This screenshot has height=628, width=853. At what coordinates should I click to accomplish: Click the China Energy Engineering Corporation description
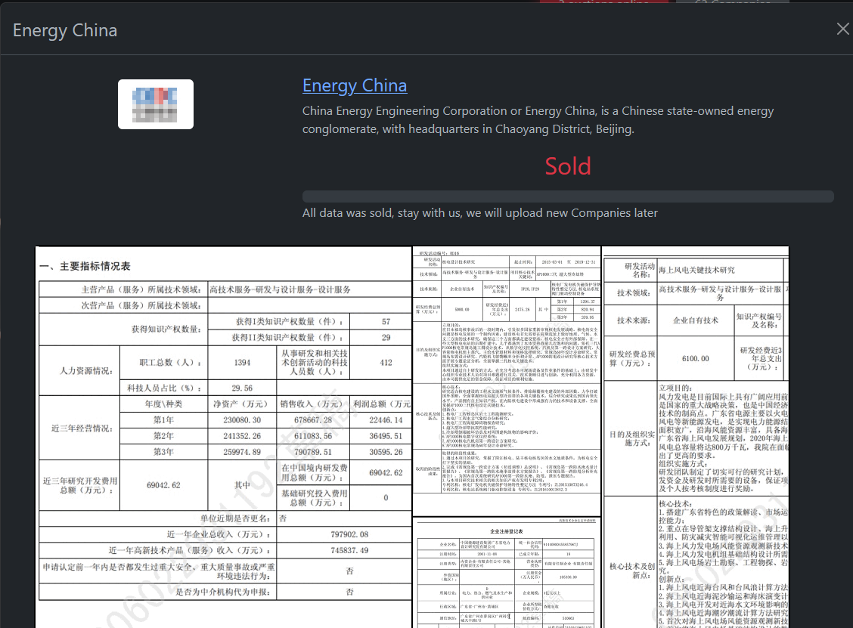pyautogui.click(x=538, y=119)
